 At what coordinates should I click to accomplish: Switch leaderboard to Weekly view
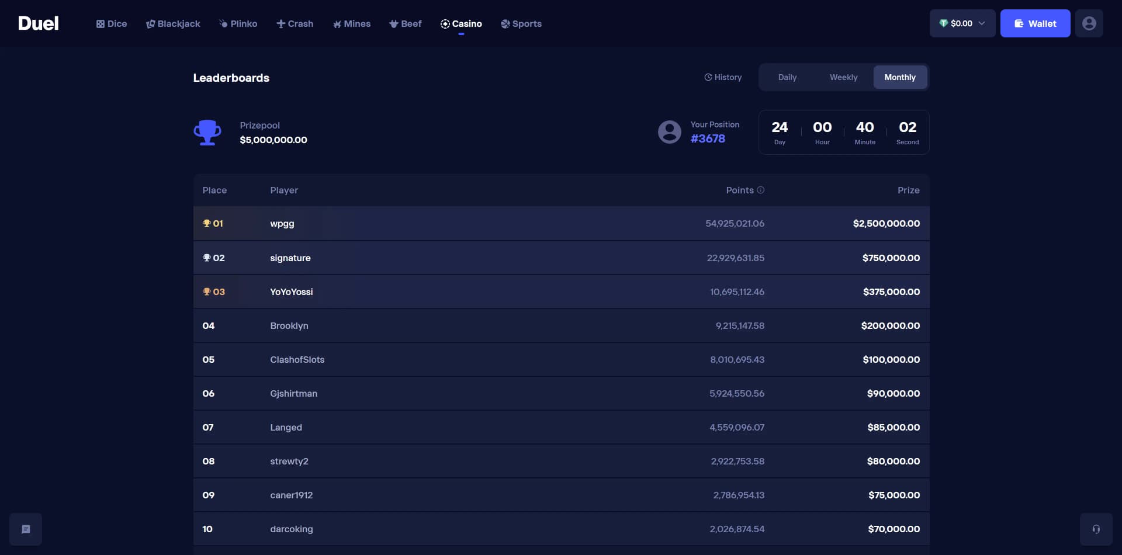[843, 77]
